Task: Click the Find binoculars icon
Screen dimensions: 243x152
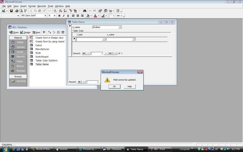Action: 85,11
